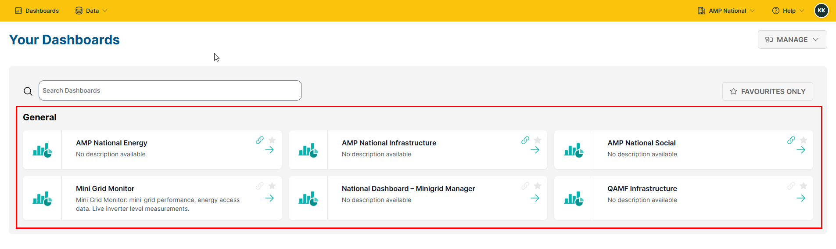Click the Your Dashboards page title

(x=65, y=40)
